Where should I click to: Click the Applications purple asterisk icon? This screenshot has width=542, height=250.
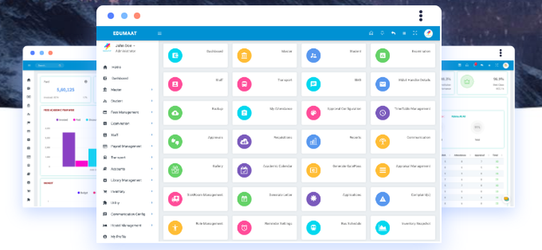[x=313, y=199]
